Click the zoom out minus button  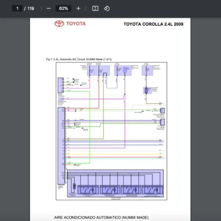pos(49,8)
